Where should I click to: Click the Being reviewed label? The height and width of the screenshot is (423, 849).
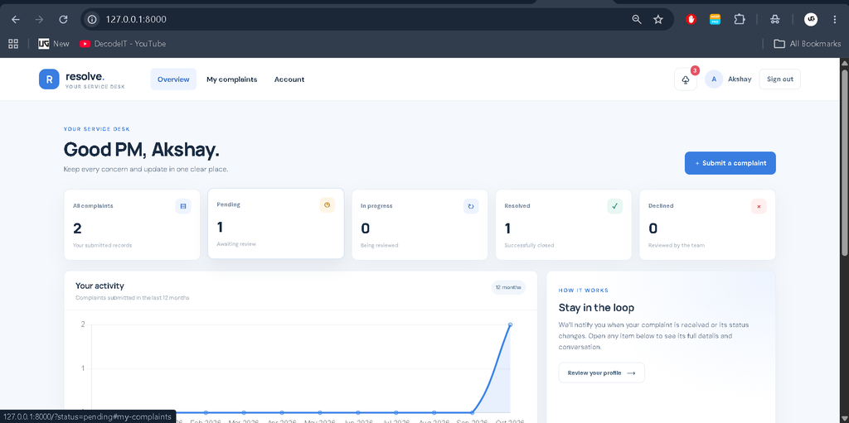(x=380, y=245)
